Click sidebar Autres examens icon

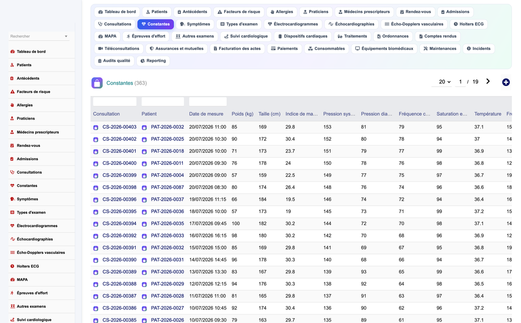tap(12, 306)
